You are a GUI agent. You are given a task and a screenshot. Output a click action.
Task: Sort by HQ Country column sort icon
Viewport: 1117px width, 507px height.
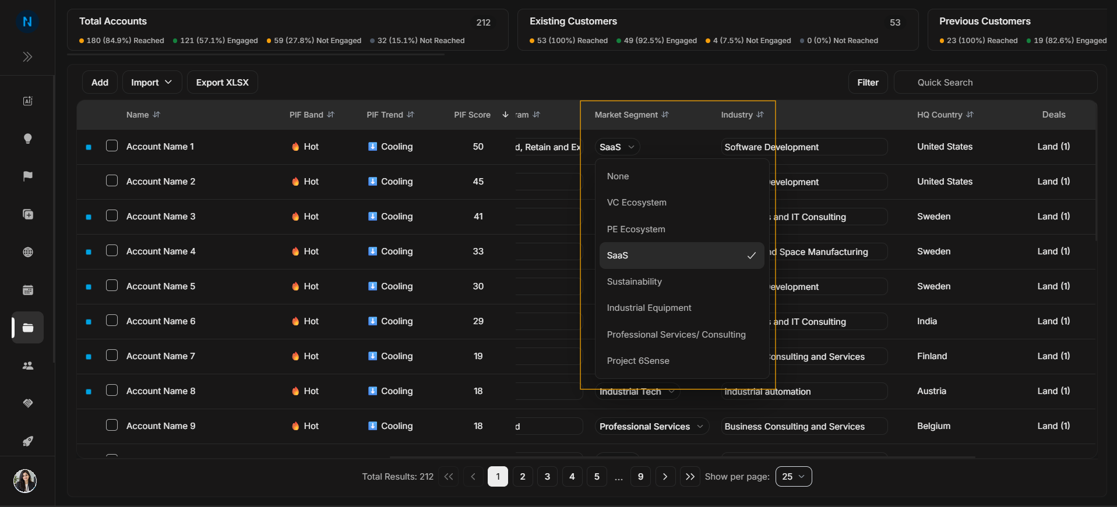[970, 115]
